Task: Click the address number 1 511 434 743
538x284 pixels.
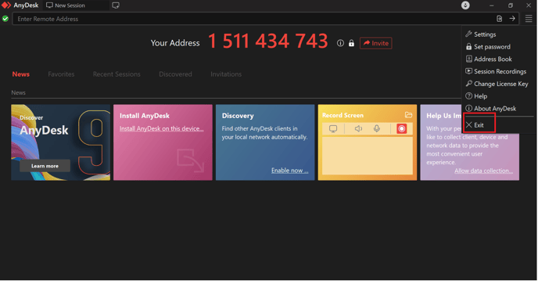Action: [x=267, y=41]
